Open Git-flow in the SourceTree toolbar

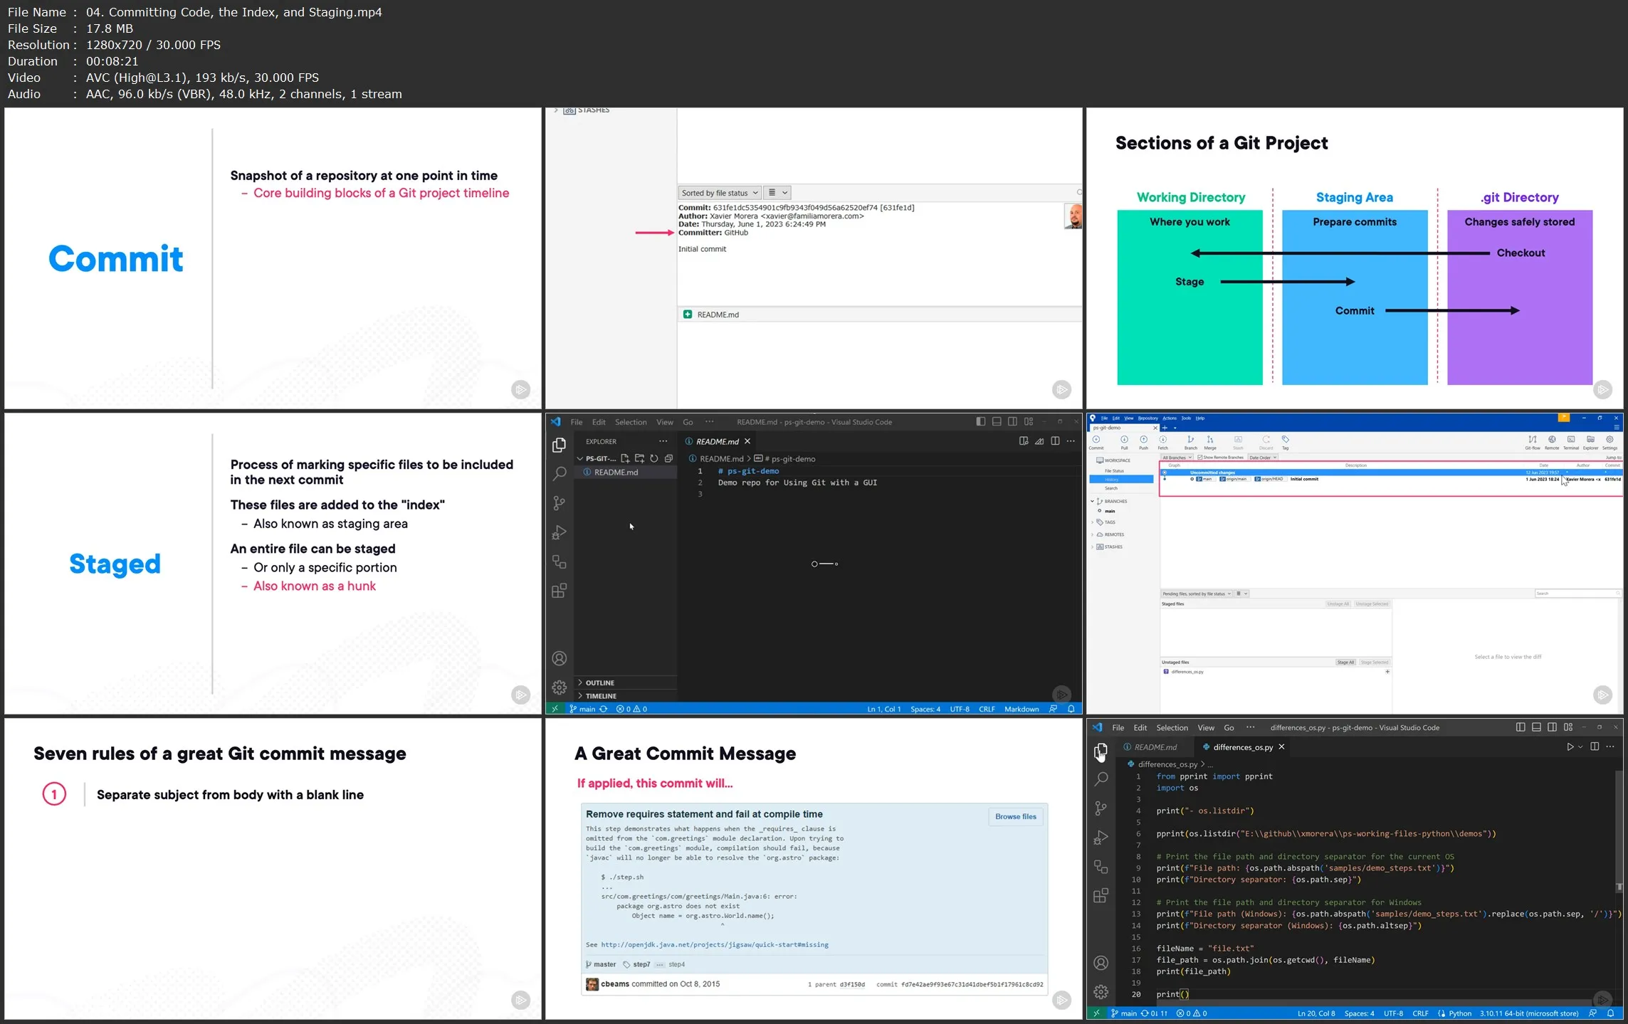pos(1533,443)
